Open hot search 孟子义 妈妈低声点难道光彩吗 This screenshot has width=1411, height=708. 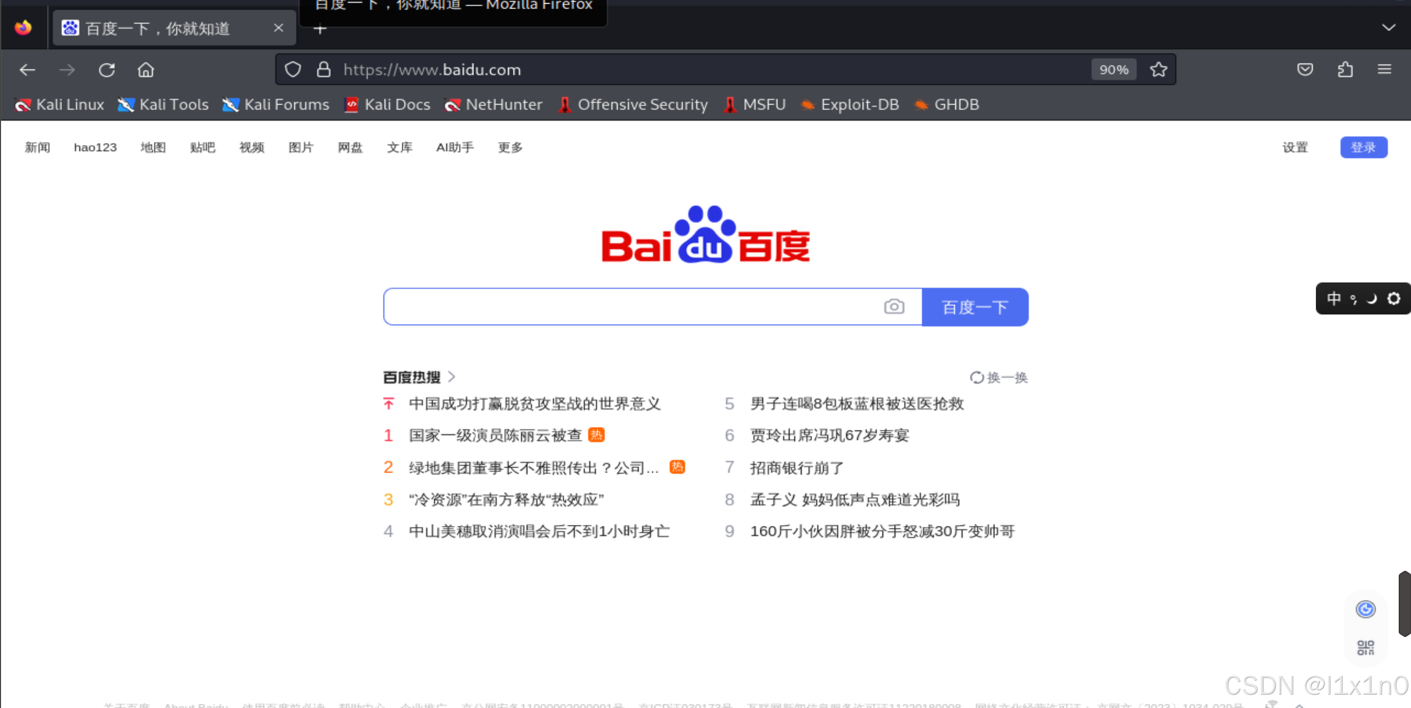854,499
